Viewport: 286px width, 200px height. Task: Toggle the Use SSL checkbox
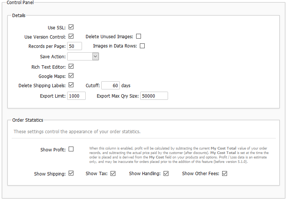coord(71,27)
